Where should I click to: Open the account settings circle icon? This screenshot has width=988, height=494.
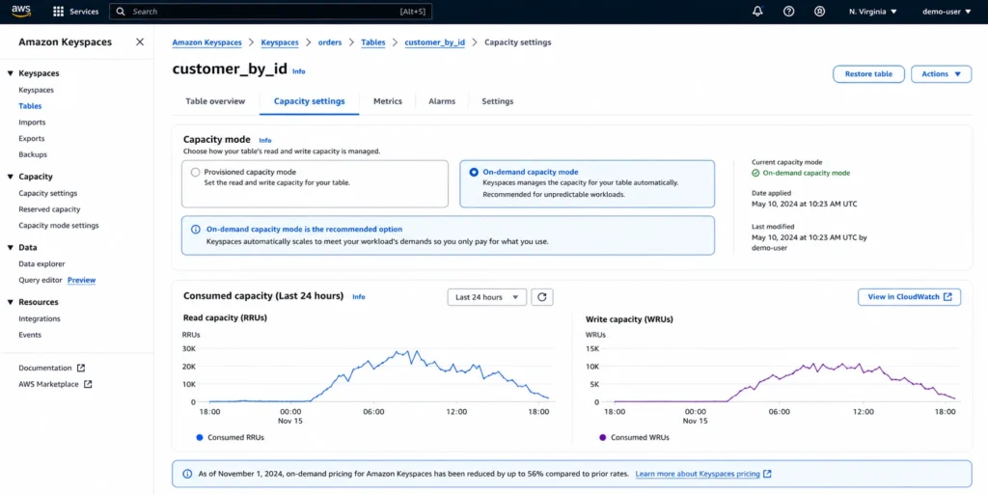click(819, 12)
